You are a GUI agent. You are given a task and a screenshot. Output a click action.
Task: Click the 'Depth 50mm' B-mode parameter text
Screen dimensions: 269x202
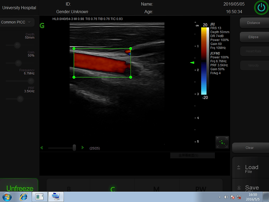[x=220, y=32]
